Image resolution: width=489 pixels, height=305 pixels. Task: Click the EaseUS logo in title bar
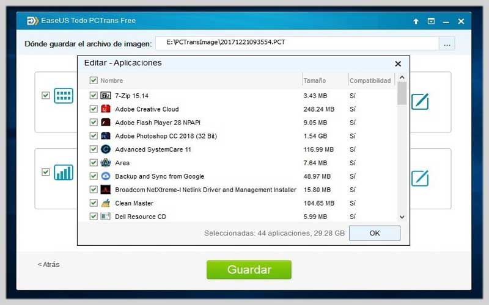[33, 21]
